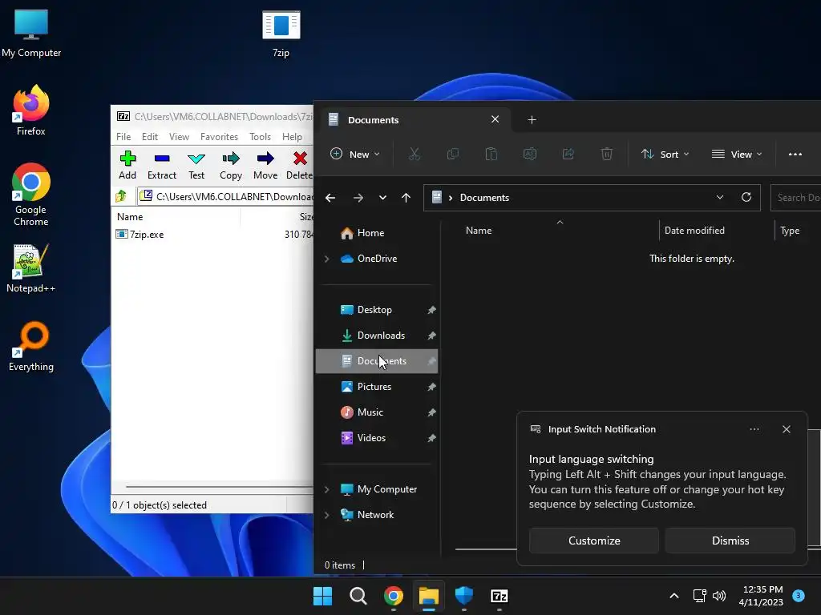Open Firefox desktop shortcut

(x=31, y=111)
